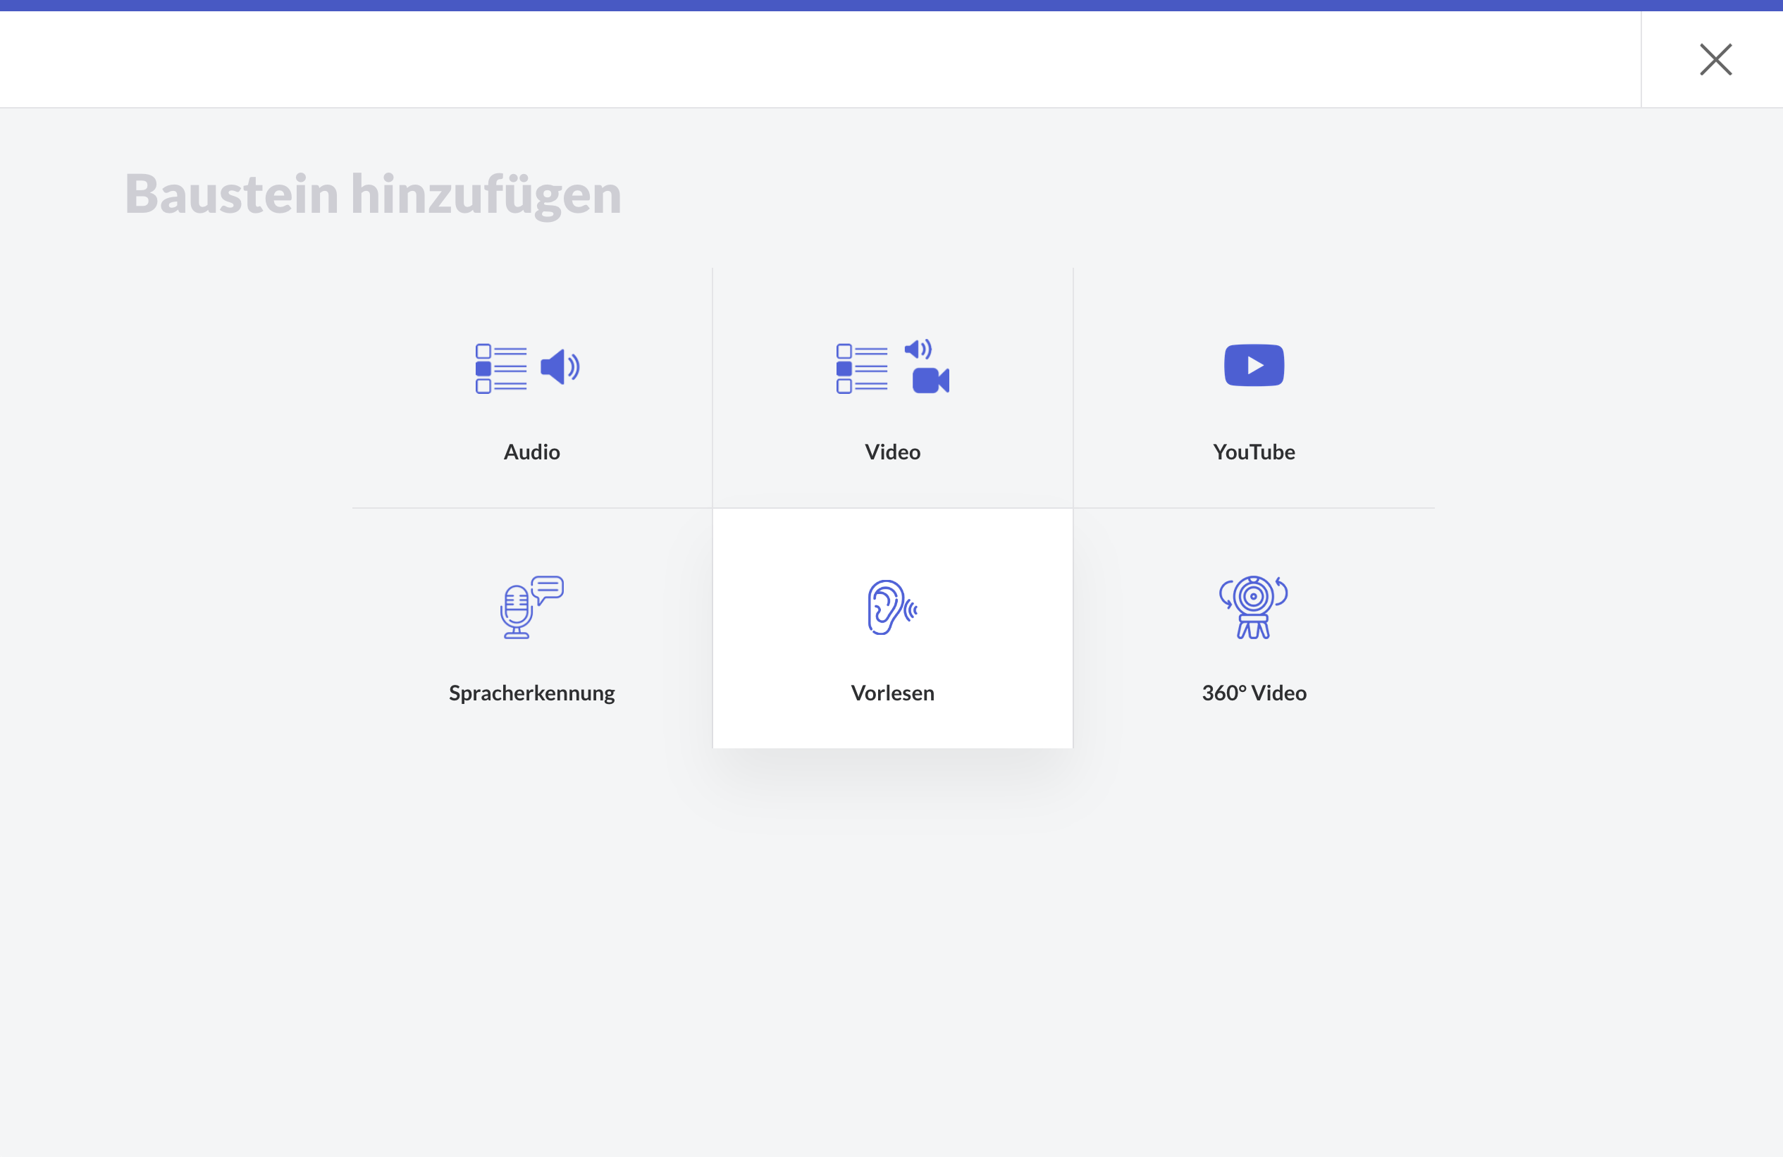1783x1157 pixels.
Task: Click the small speaker above video camera
Action: pyautogui.click(x=917, y=349)
